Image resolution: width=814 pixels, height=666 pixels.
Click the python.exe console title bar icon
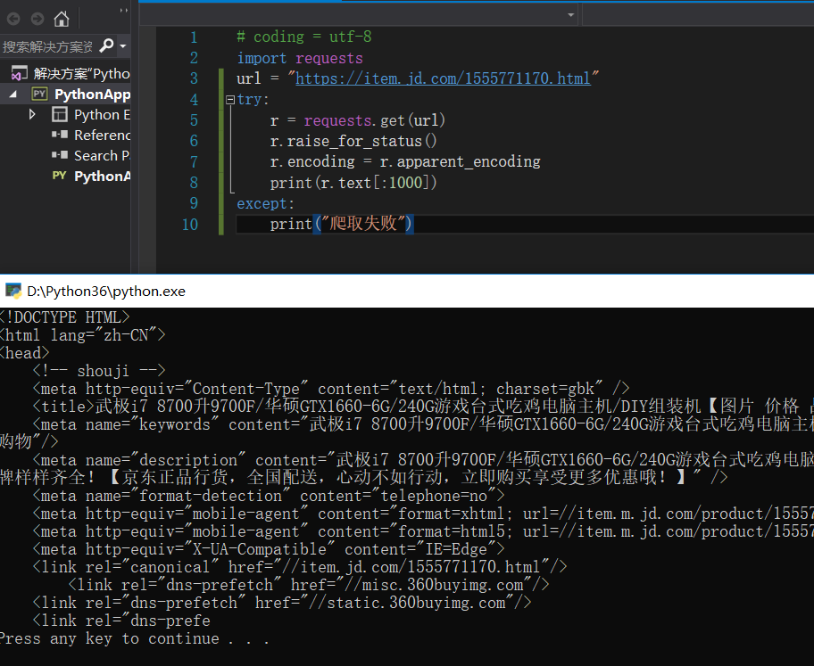13,291
